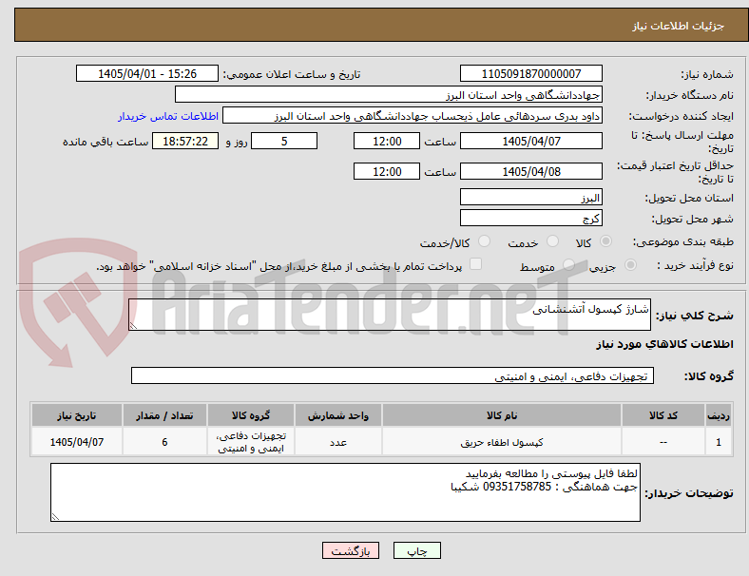This screenshot has width=749, height=576.
Task: Click the response deadline time 12:00 field
Action: click(x=387, y=141)
